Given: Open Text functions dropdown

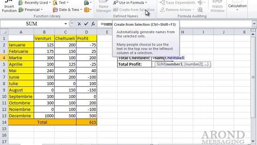Looking at the screenshot, I should [x=61, y=3].
